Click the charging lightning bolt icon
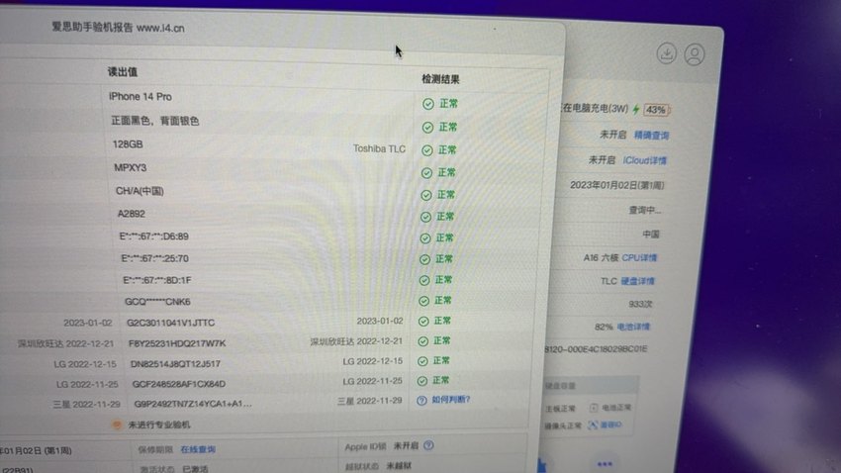 tap(635, 110)
